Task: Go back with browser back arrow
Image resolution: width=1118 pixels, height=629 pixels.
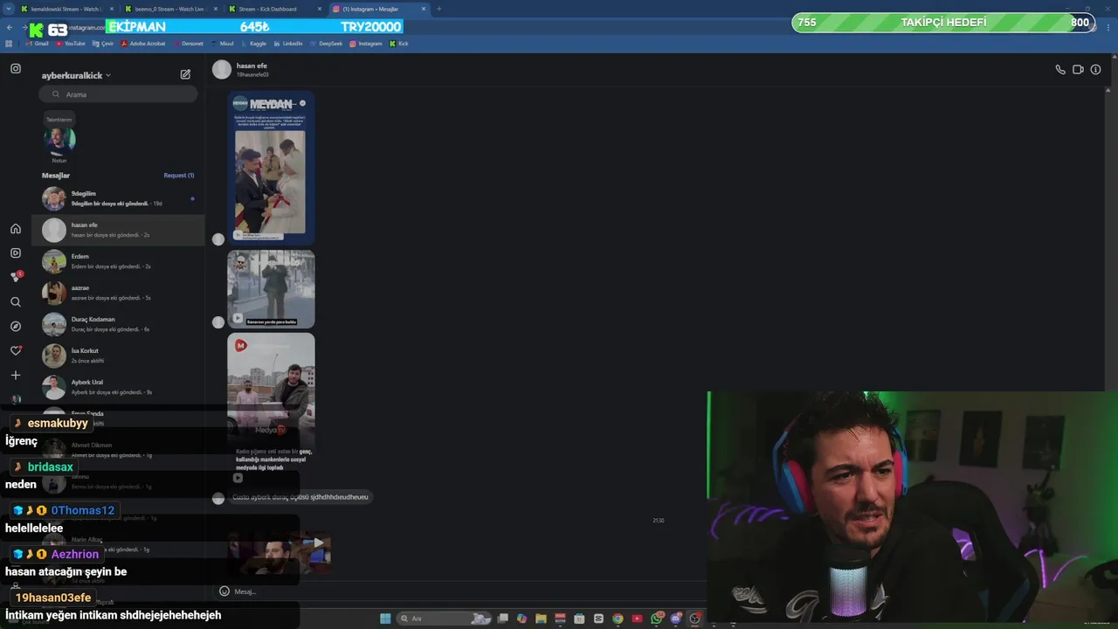Action: click(10, 27)
